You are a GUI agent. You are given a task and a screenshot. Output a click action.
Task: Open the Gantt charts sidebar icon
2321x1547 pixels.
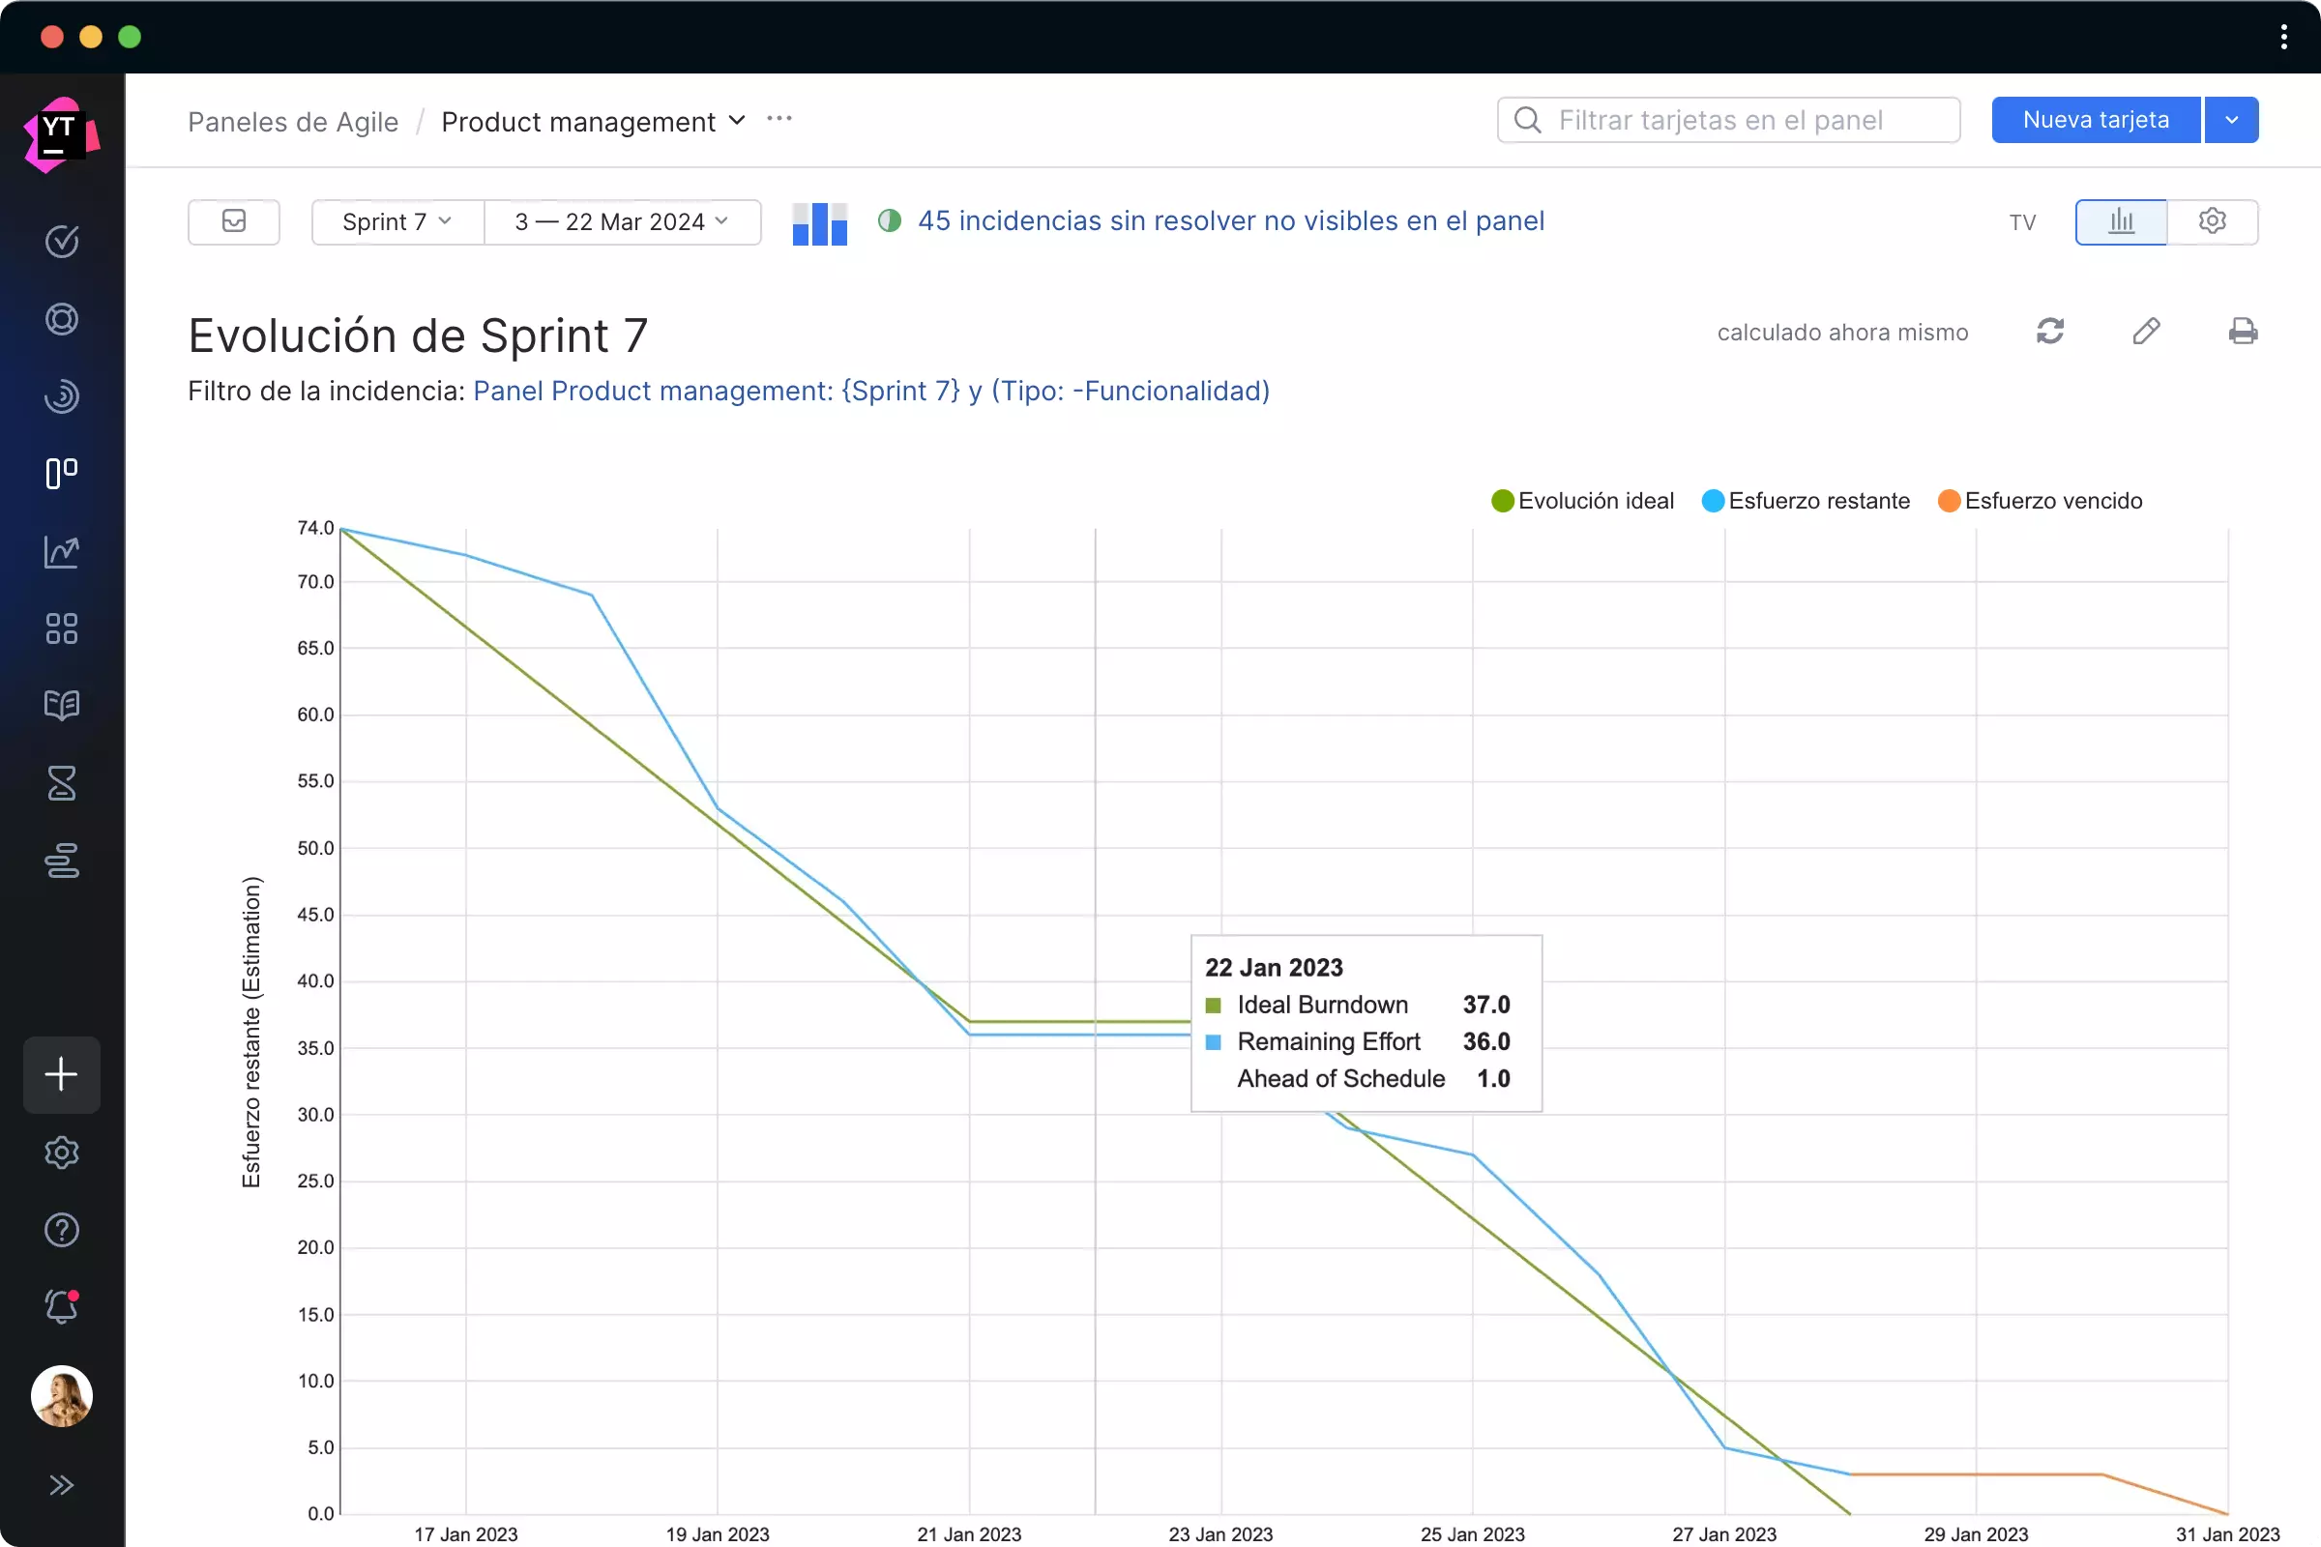pyautogui.click(x=61, y=861)
